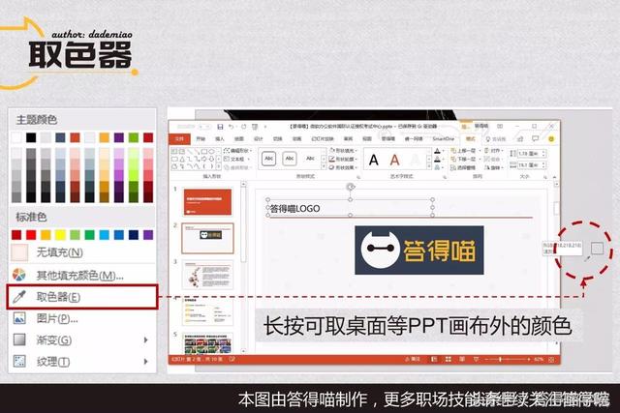Apply the black A WordArt style

pyautogui.click(x=374, y=160)
